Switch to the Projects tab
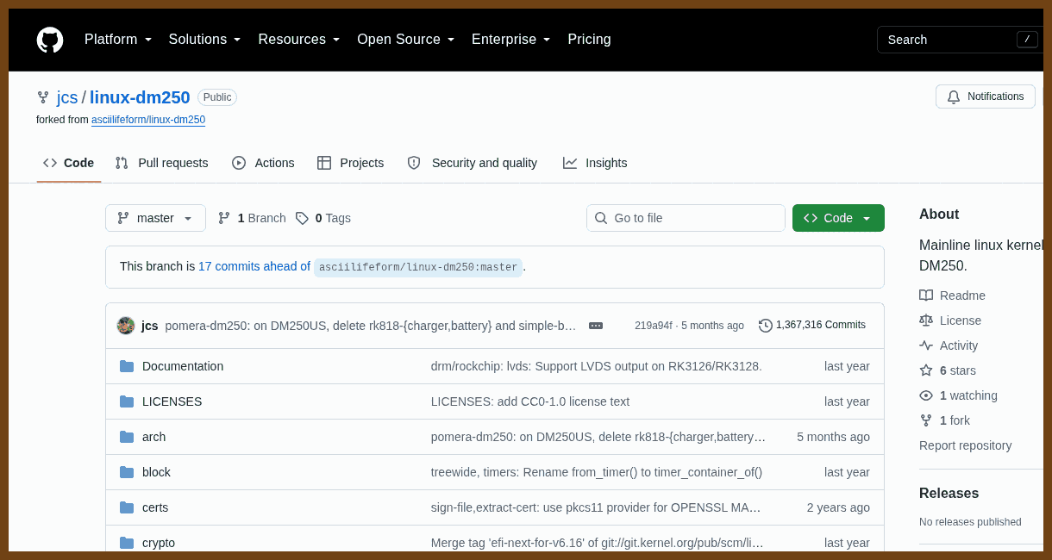 350,163
